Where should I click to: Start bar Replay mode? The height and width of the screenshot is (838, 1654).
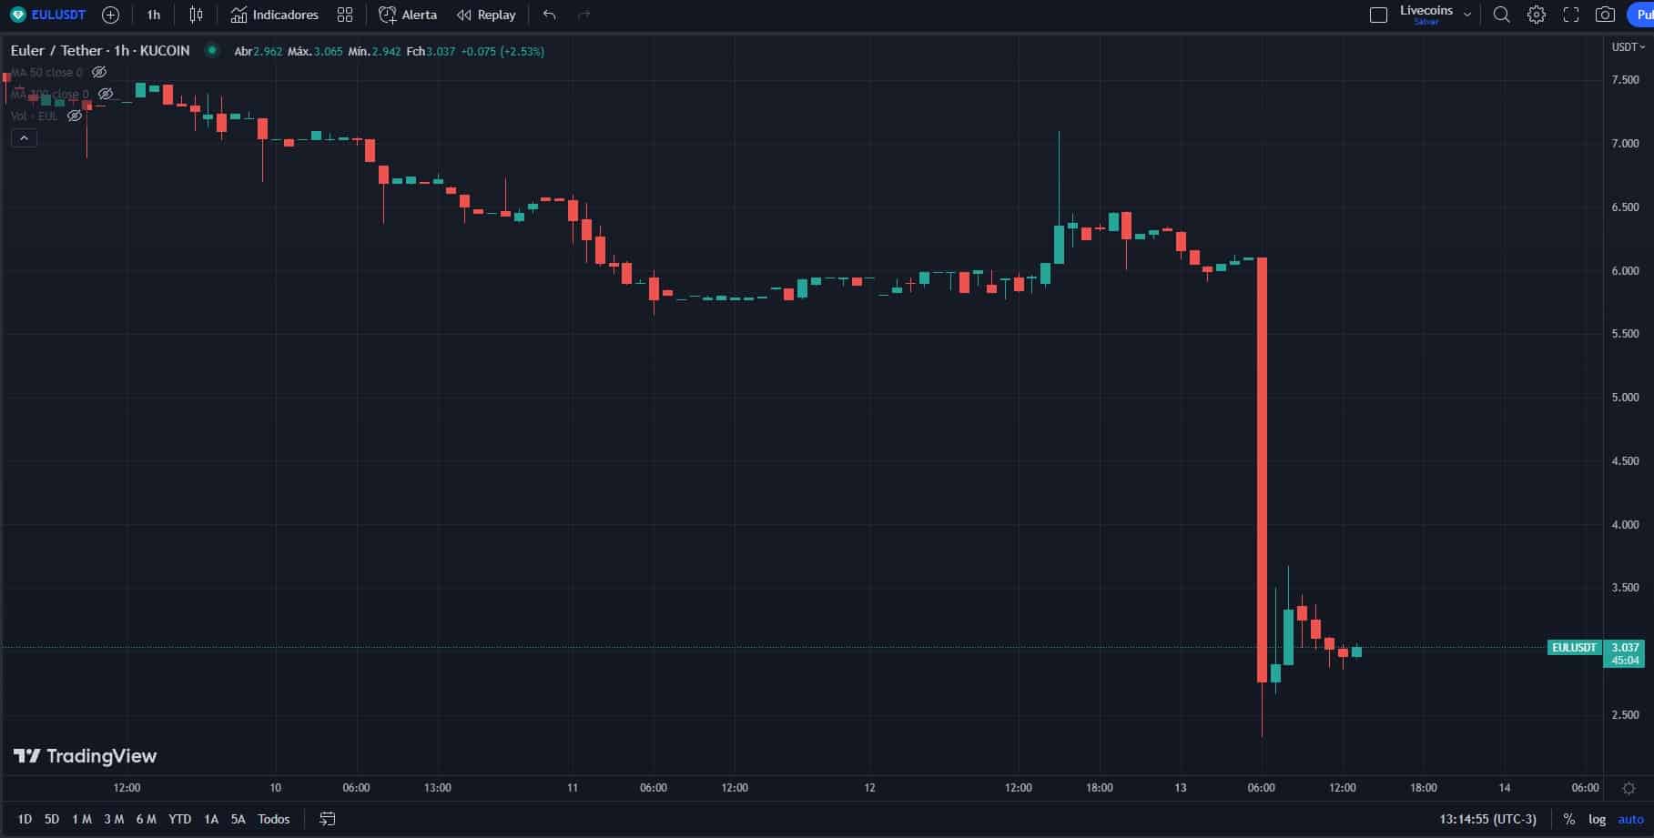(x=486, y=15)
